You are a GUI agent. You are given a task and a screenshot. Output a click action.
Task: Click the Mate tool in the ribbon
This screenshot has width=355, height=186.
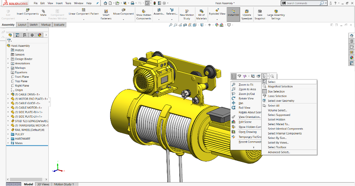click(x=43, y=13)
